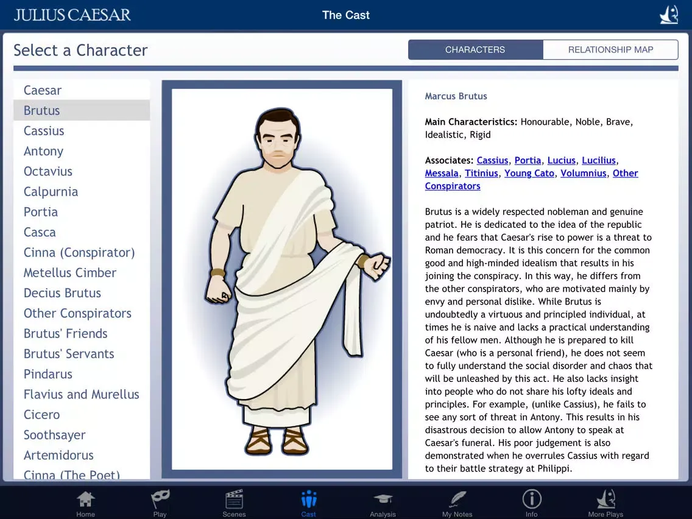This screenshot has width=692, height=519.
Task: Pick Brutus' Servants in the list
Action: click(x=82, y=354)
